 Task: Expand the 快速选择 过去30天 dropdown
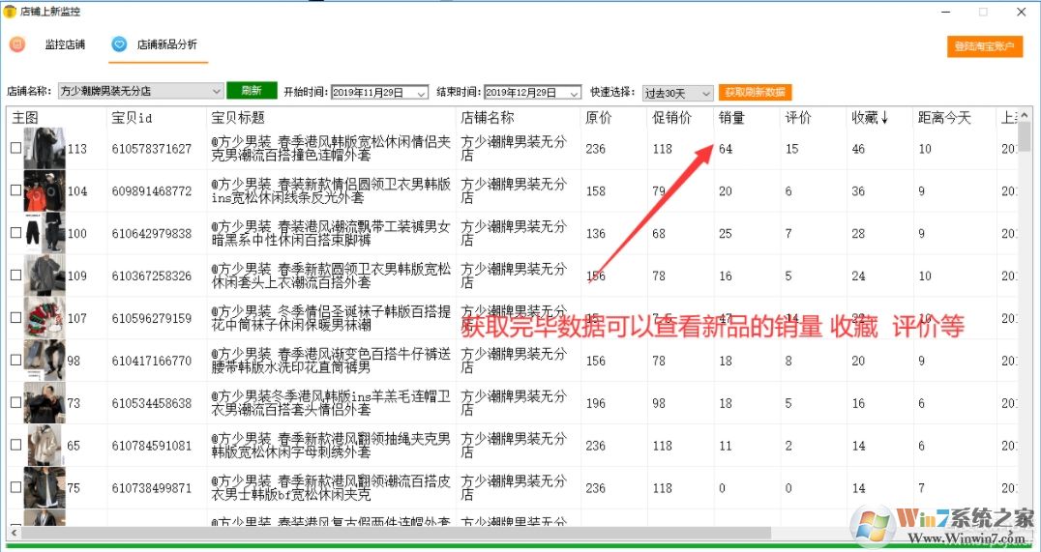coord(705,93)
